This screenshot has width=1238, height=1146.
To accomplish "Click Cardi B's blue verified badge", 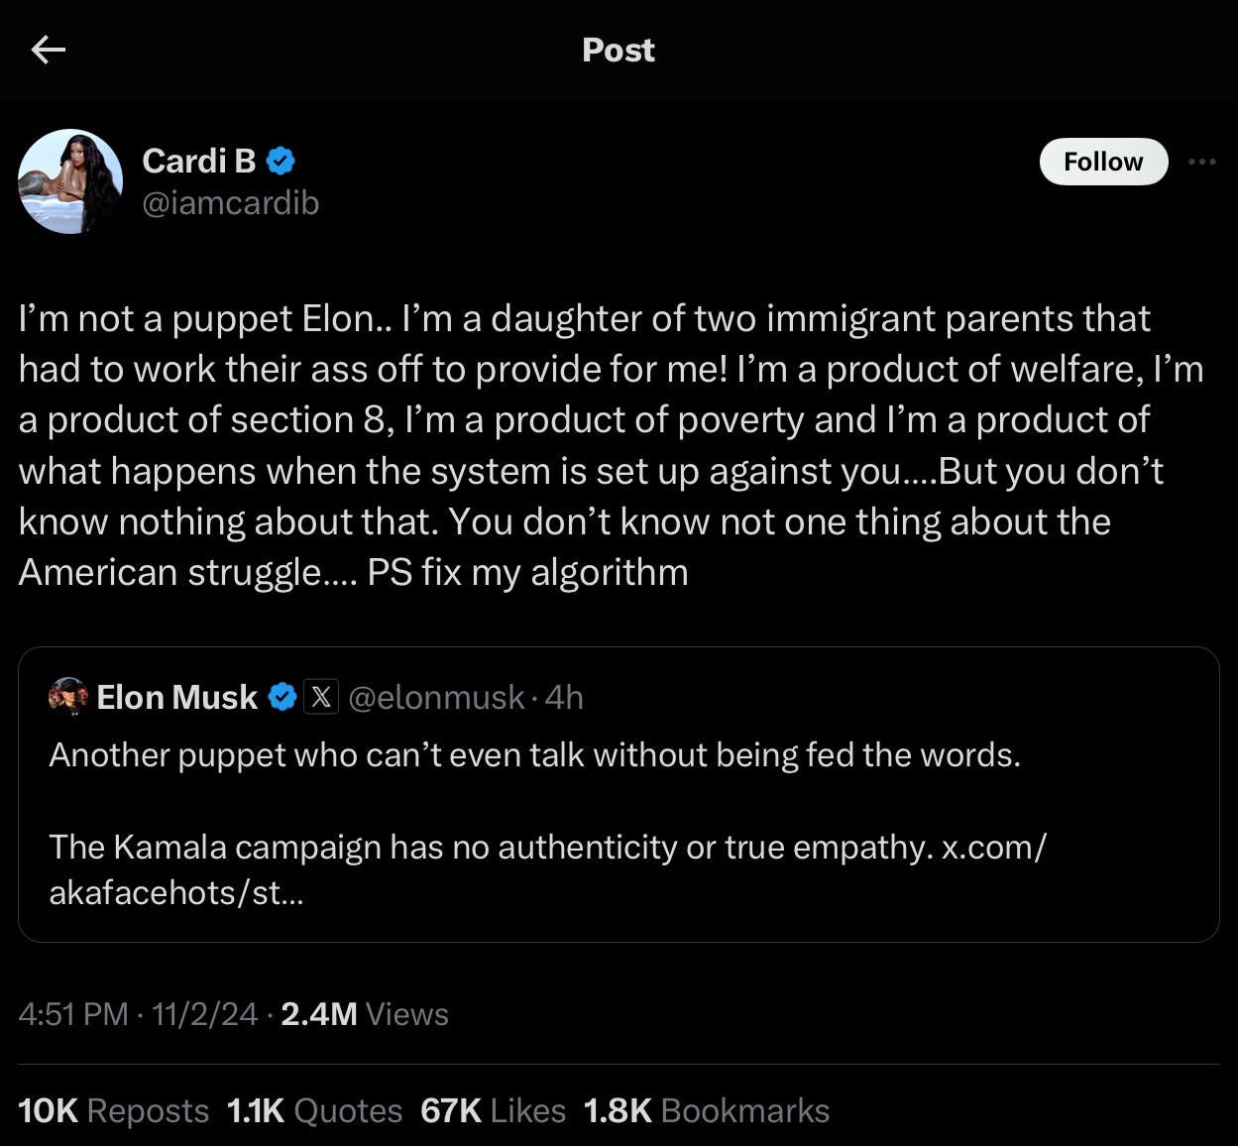I will (x=281, y=160).
